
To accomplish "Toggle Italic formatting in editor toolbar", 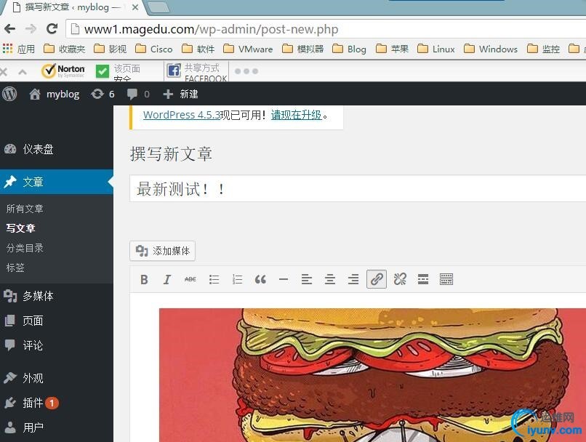I will (167, 279).
